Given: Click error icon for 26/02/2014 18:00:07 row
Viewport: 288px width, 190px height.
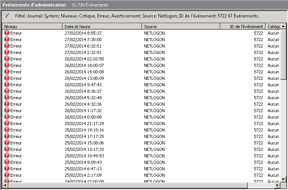Looking at the screenshot, I should pyautogui.click(x=7, y=65).
